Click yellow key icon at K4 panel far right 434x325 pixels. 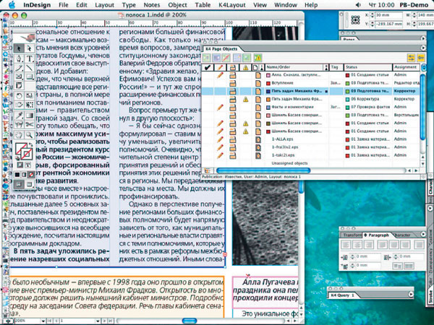coord(421,58)
